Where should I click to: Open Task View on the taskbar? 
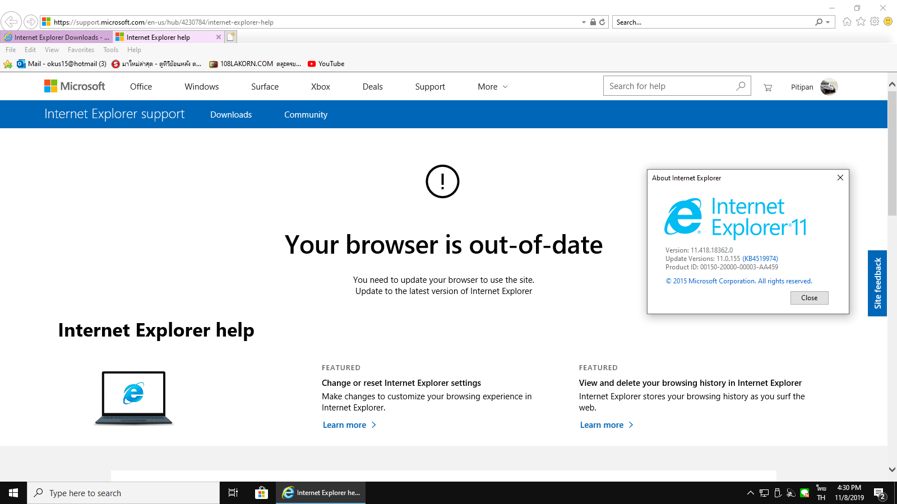tap(233, 493)
